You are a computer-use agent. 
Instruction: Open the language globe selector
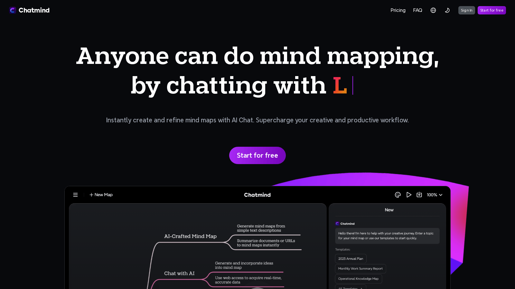click(433, 10)
